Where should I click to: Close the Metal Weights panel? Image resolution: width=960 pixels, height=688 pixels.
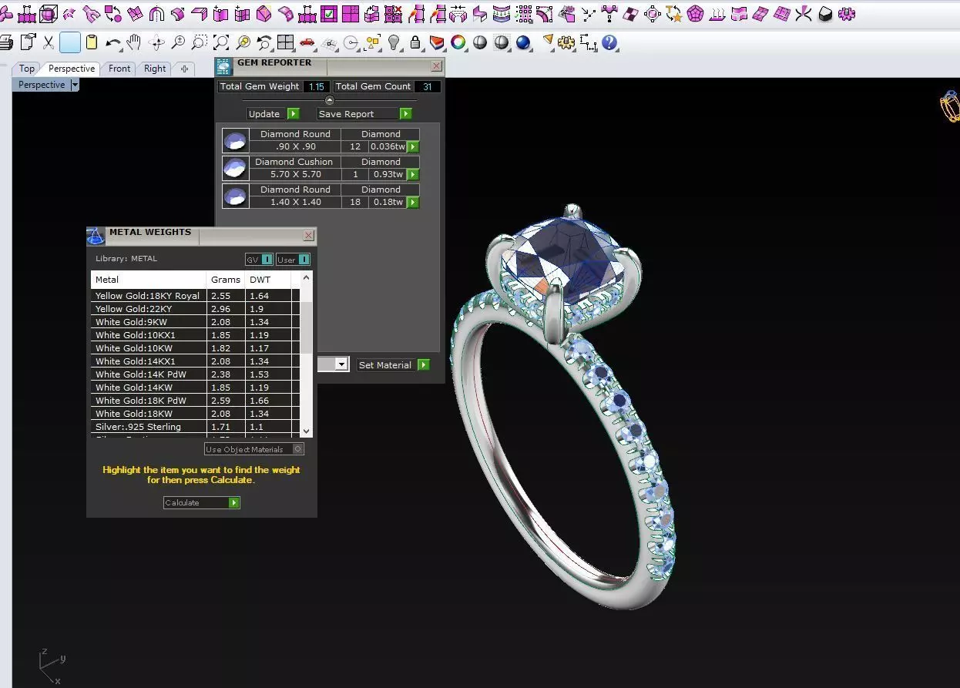click(x=309, y=236)
